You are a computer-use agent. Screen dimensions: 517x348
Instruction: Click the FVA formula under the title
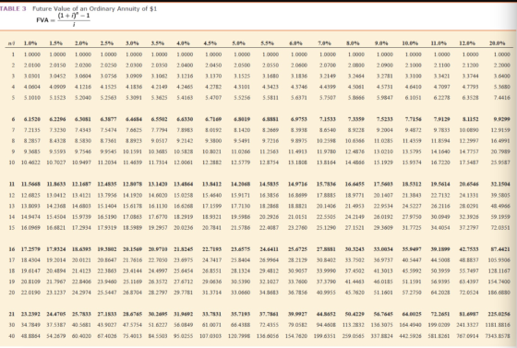[x=63, y=20]
